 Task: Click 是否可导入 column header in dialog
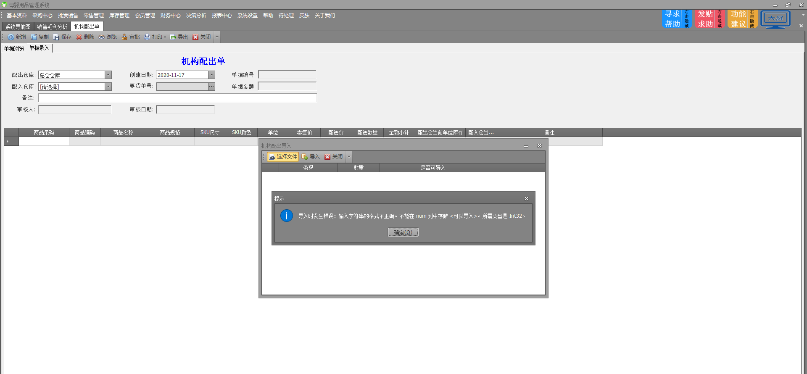433,168
